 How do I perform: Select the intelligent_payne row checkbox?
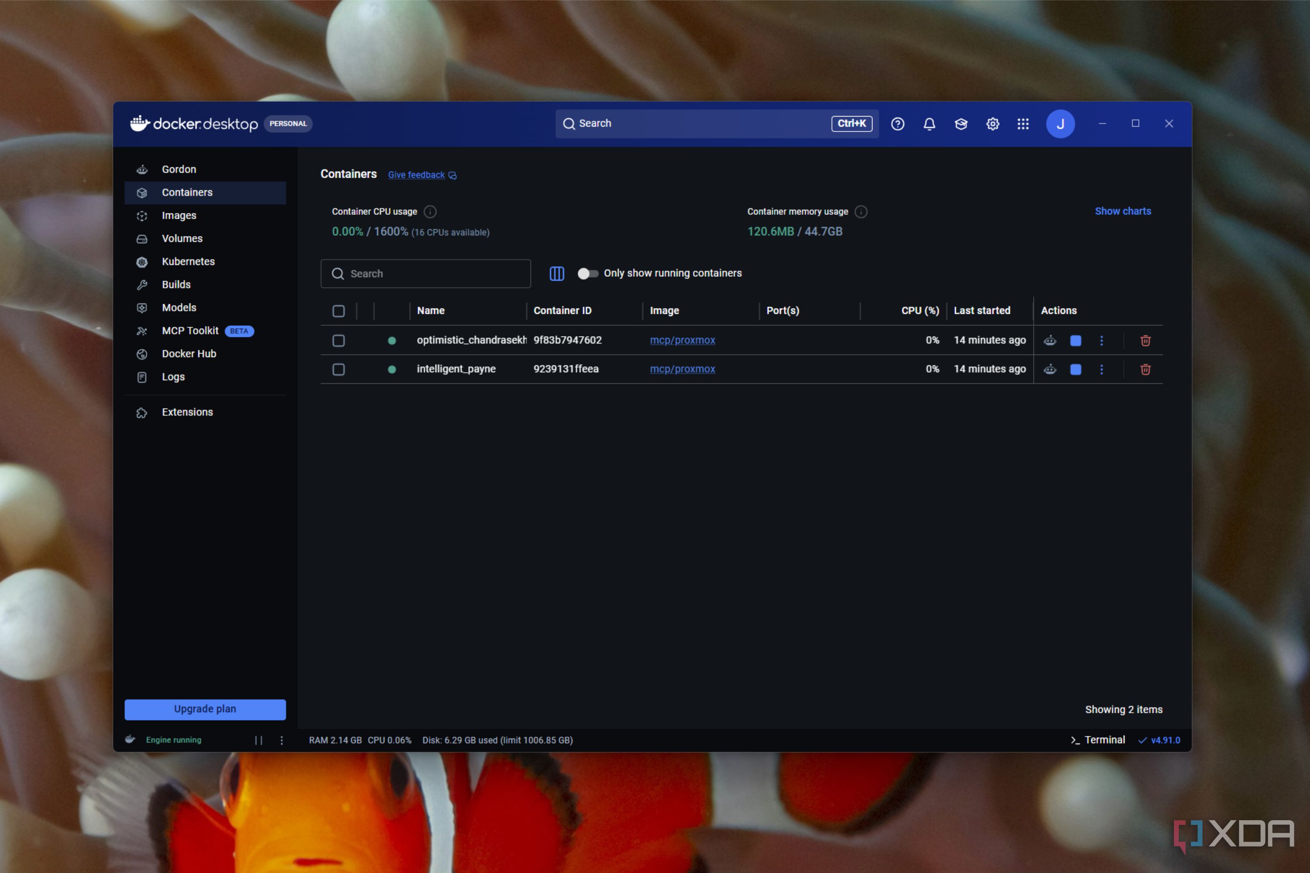(x=338, y=369)
